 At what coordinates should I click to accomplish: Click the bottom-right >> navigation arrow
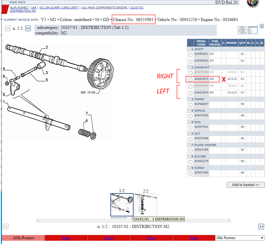coord(261,227)
